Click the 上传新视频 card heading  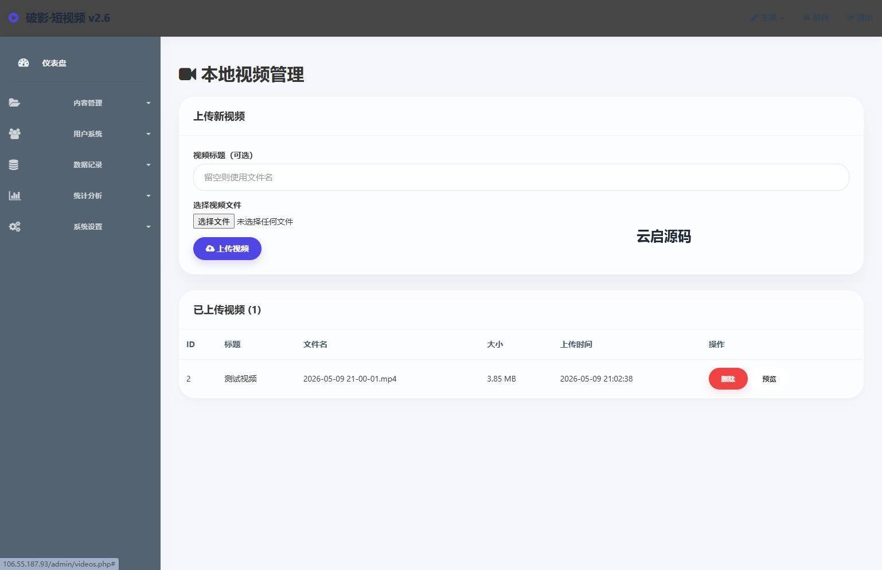coord(219,116)
